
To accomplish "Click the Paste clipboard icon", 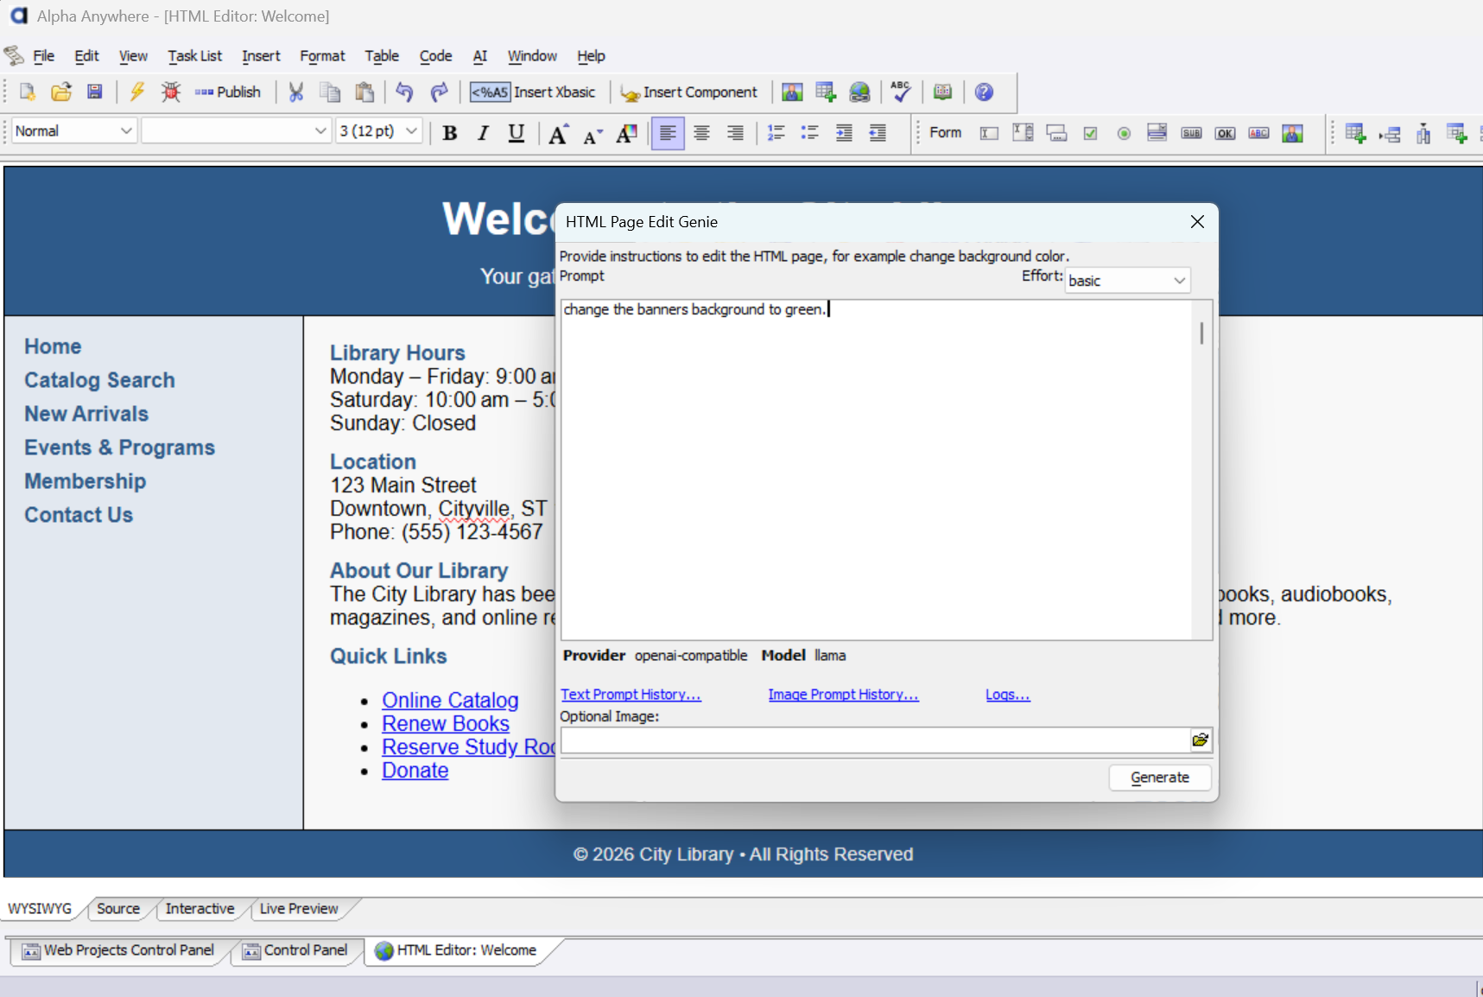I will point(364,92).
